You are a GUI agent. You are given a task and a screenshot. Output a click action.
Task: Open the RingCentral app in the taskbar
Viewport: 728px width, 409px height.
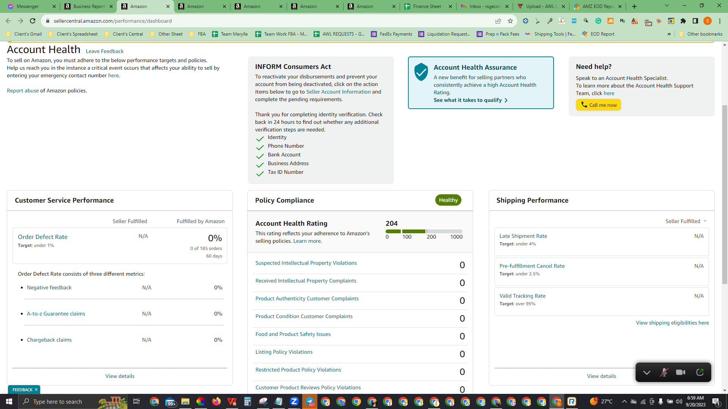tap(572, 401)
